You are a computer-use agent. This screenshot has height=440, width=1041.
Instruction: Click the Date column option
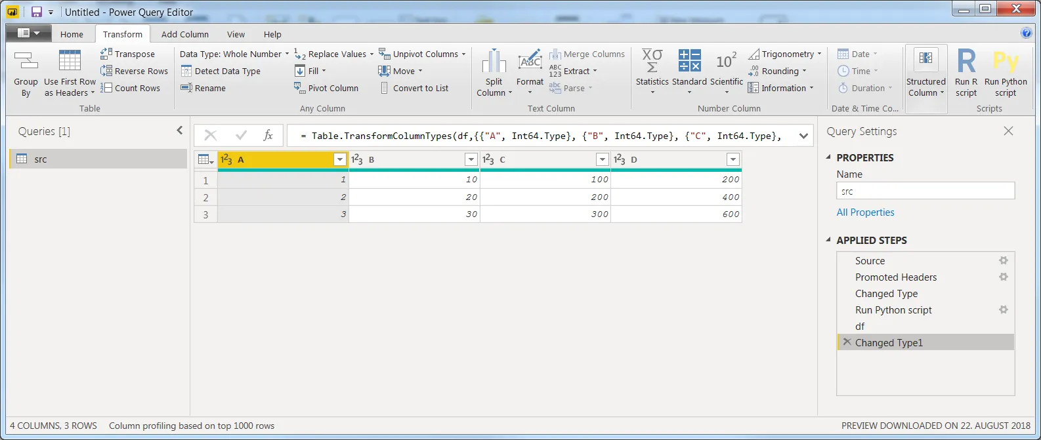coord(857,54)
